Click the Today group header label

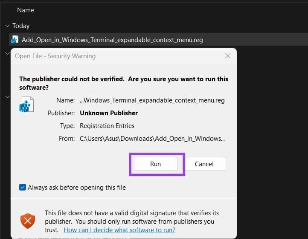click(21, 26)
